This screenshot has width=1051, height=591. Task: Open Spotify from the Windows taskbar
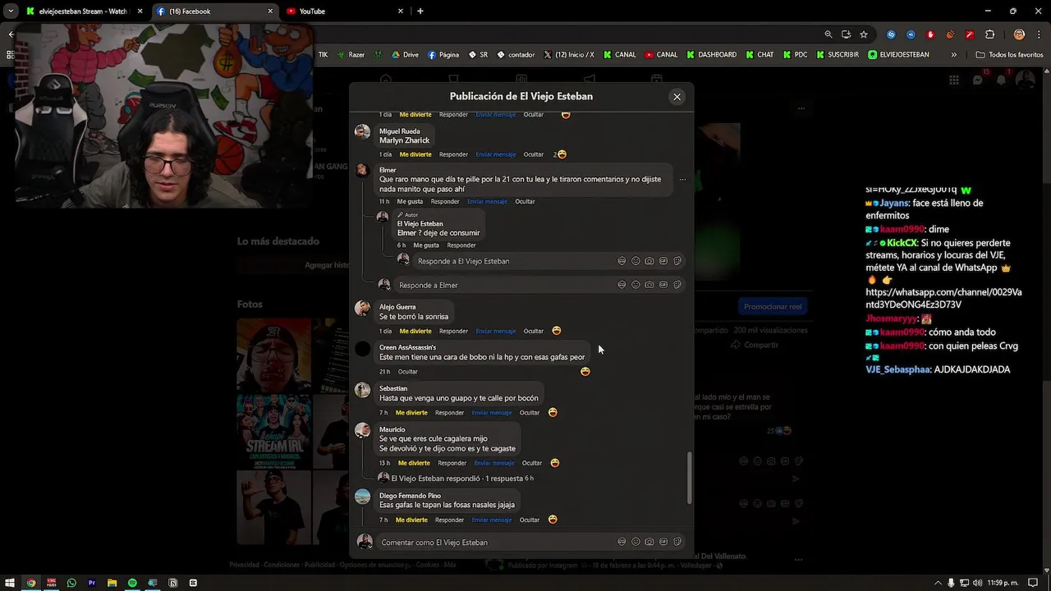(x=132, y=583)
